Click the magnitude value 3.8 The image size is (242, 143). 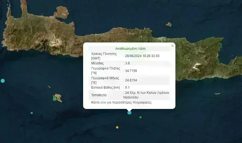point(127,63)
